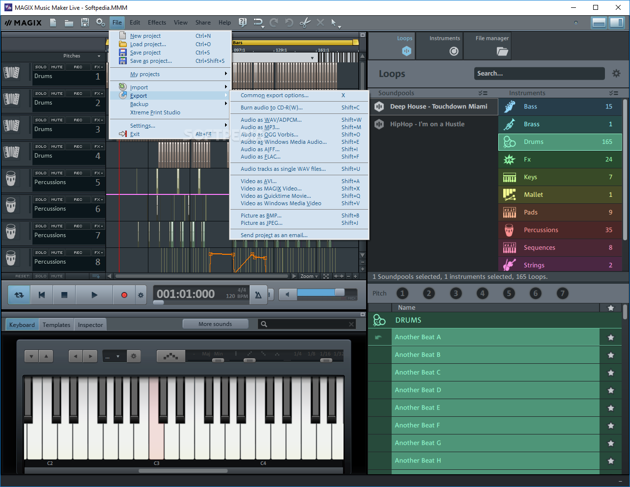Open the keyboard preset dropdown
Screen dimensions: 630x487
point(114,356)
